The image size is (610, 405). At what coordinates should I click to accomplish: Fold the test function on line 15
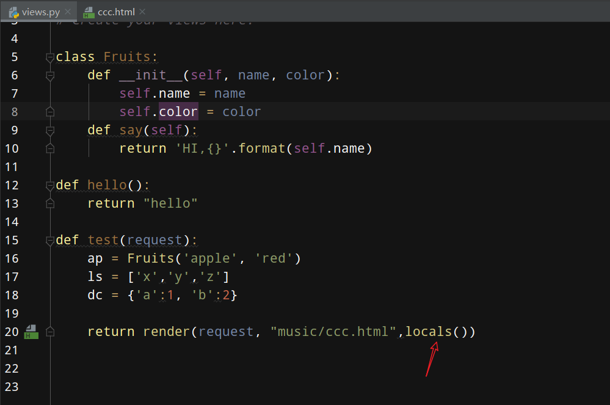pos(50,241)
